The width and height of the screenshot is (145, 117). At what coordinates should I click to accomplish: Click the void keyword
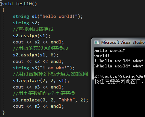pos(7,4)
